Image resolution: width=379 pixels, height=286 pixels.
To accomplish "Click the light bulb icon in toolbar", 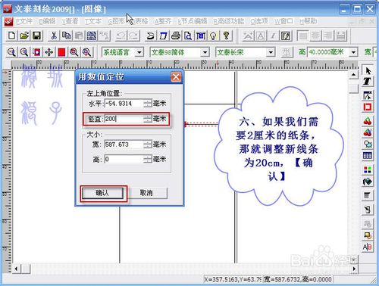I will pyautogui.click(x=214, y=36).
